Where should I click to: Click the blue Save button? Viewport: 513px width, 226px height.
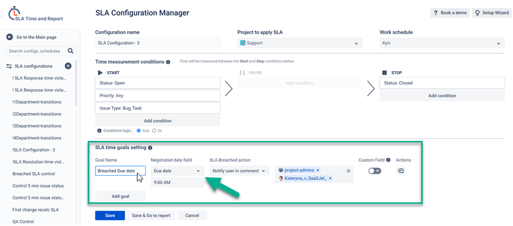tap(110, 216)
